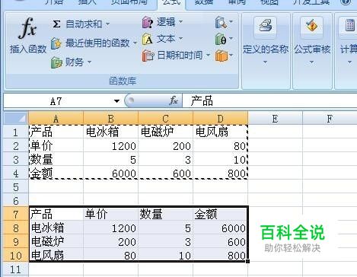The image size is (357, 277).
Task: Click cell B7 containing 单价
Action: tap(110, 214)
